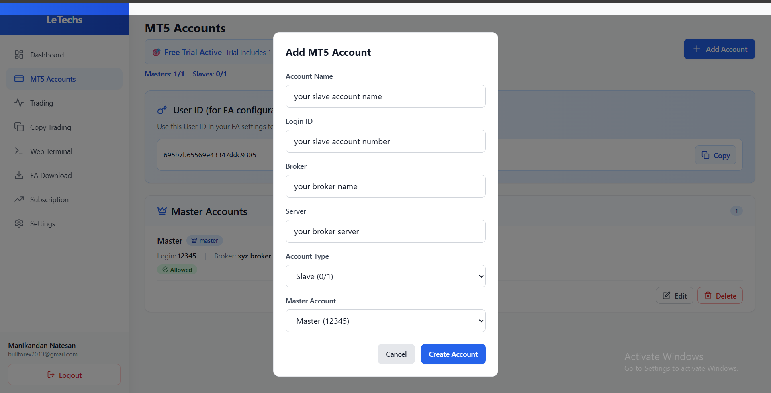Click the Create Account button

[x=453, y=354]
